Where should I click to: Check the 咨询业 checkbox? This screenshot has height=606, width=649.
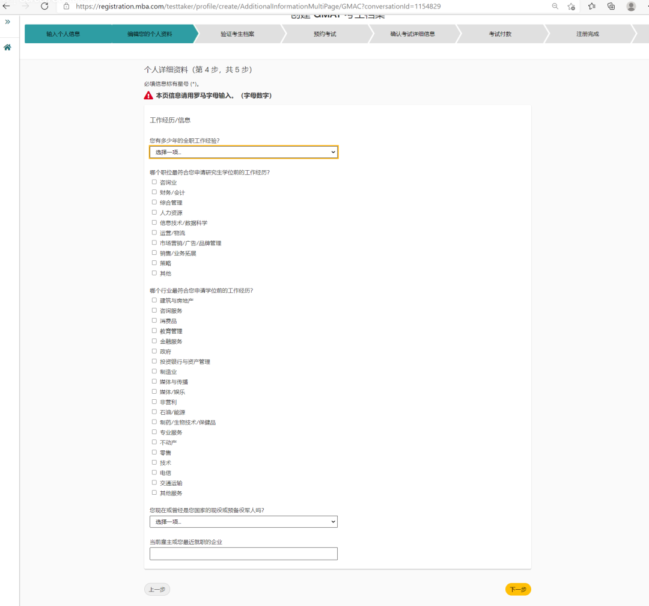pos(154,182)
